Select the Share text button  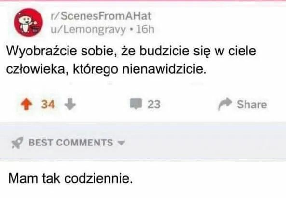(252, 105)
